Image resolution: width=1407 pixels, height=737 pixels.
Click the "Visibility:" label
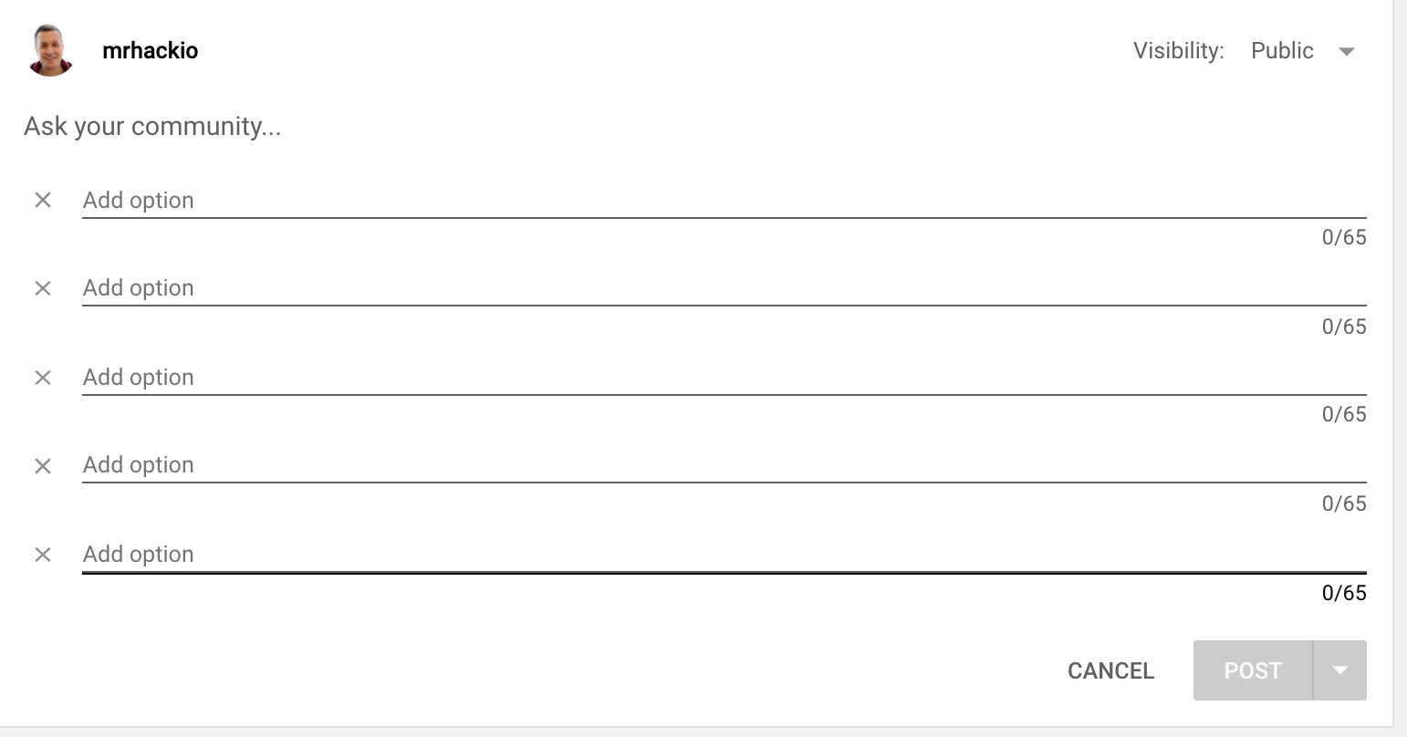(1178, 51)
